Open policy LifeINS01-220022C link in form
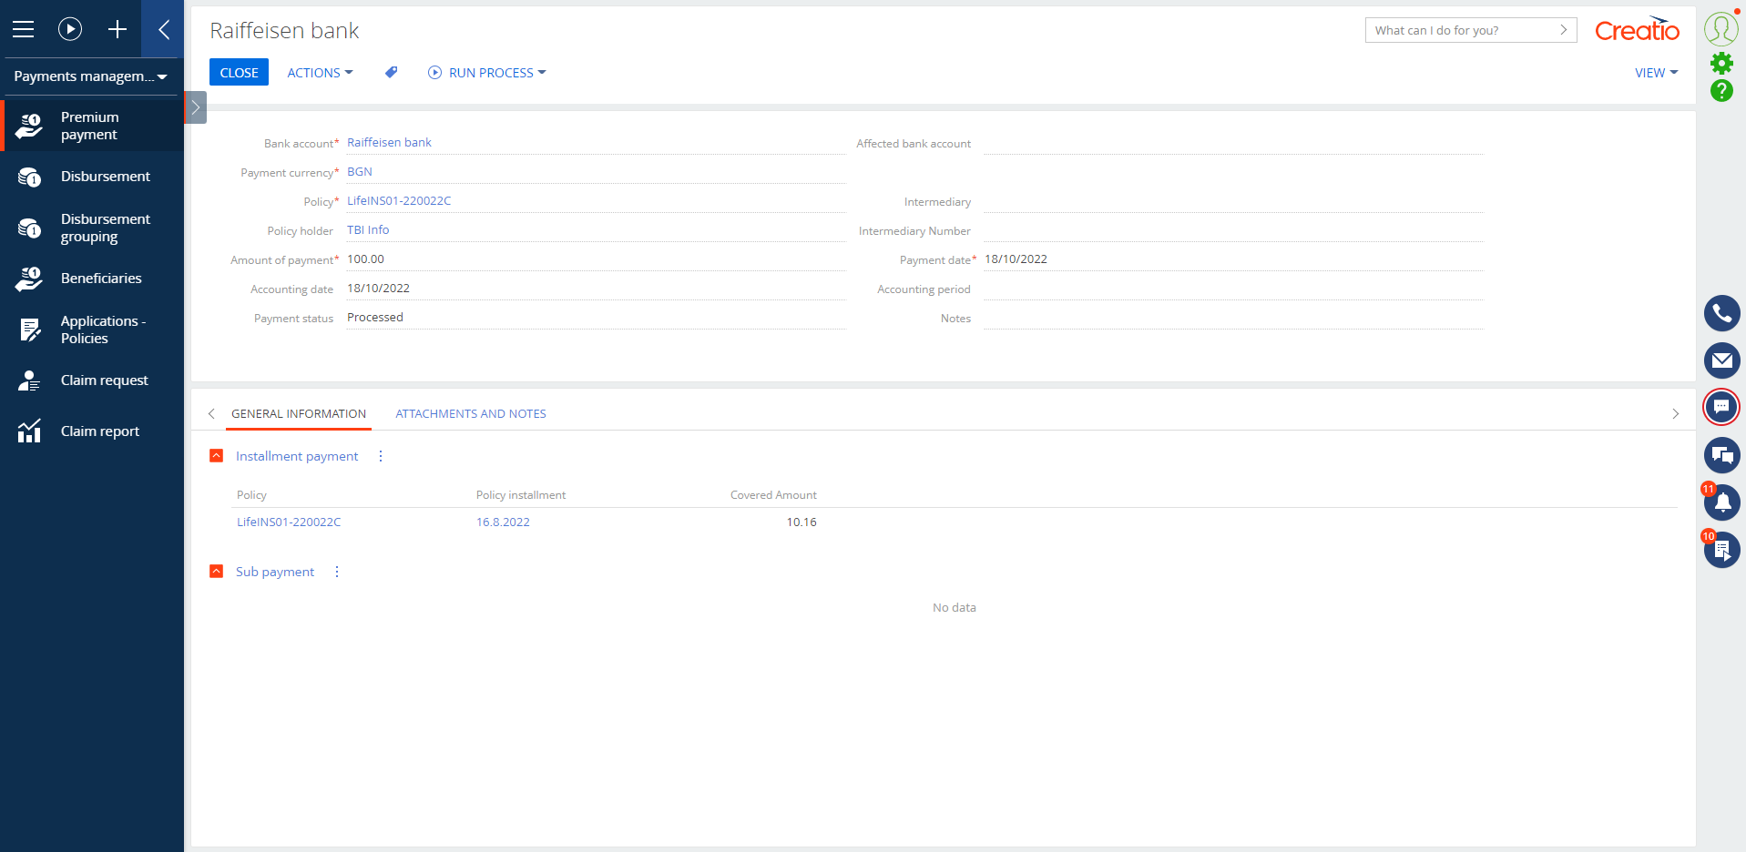The width and height of the screenshot is (1746, 852). pos(399,201)
